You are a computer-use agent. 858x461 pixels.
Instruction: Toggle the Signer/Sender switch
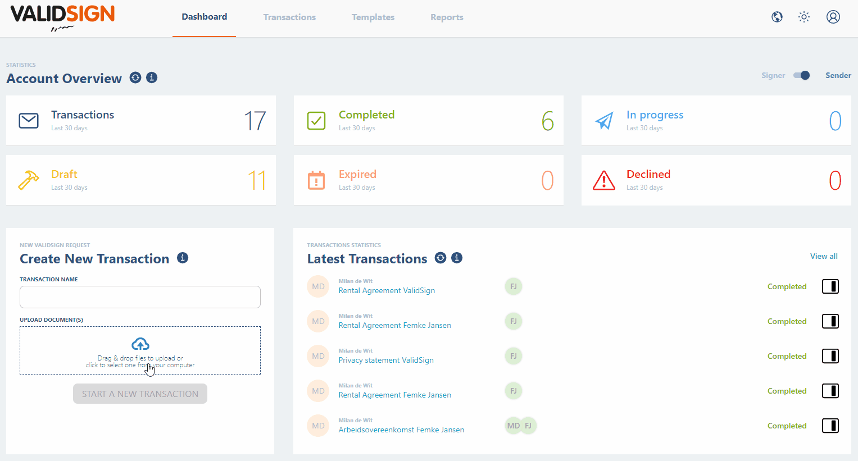(x=802, y=75)
